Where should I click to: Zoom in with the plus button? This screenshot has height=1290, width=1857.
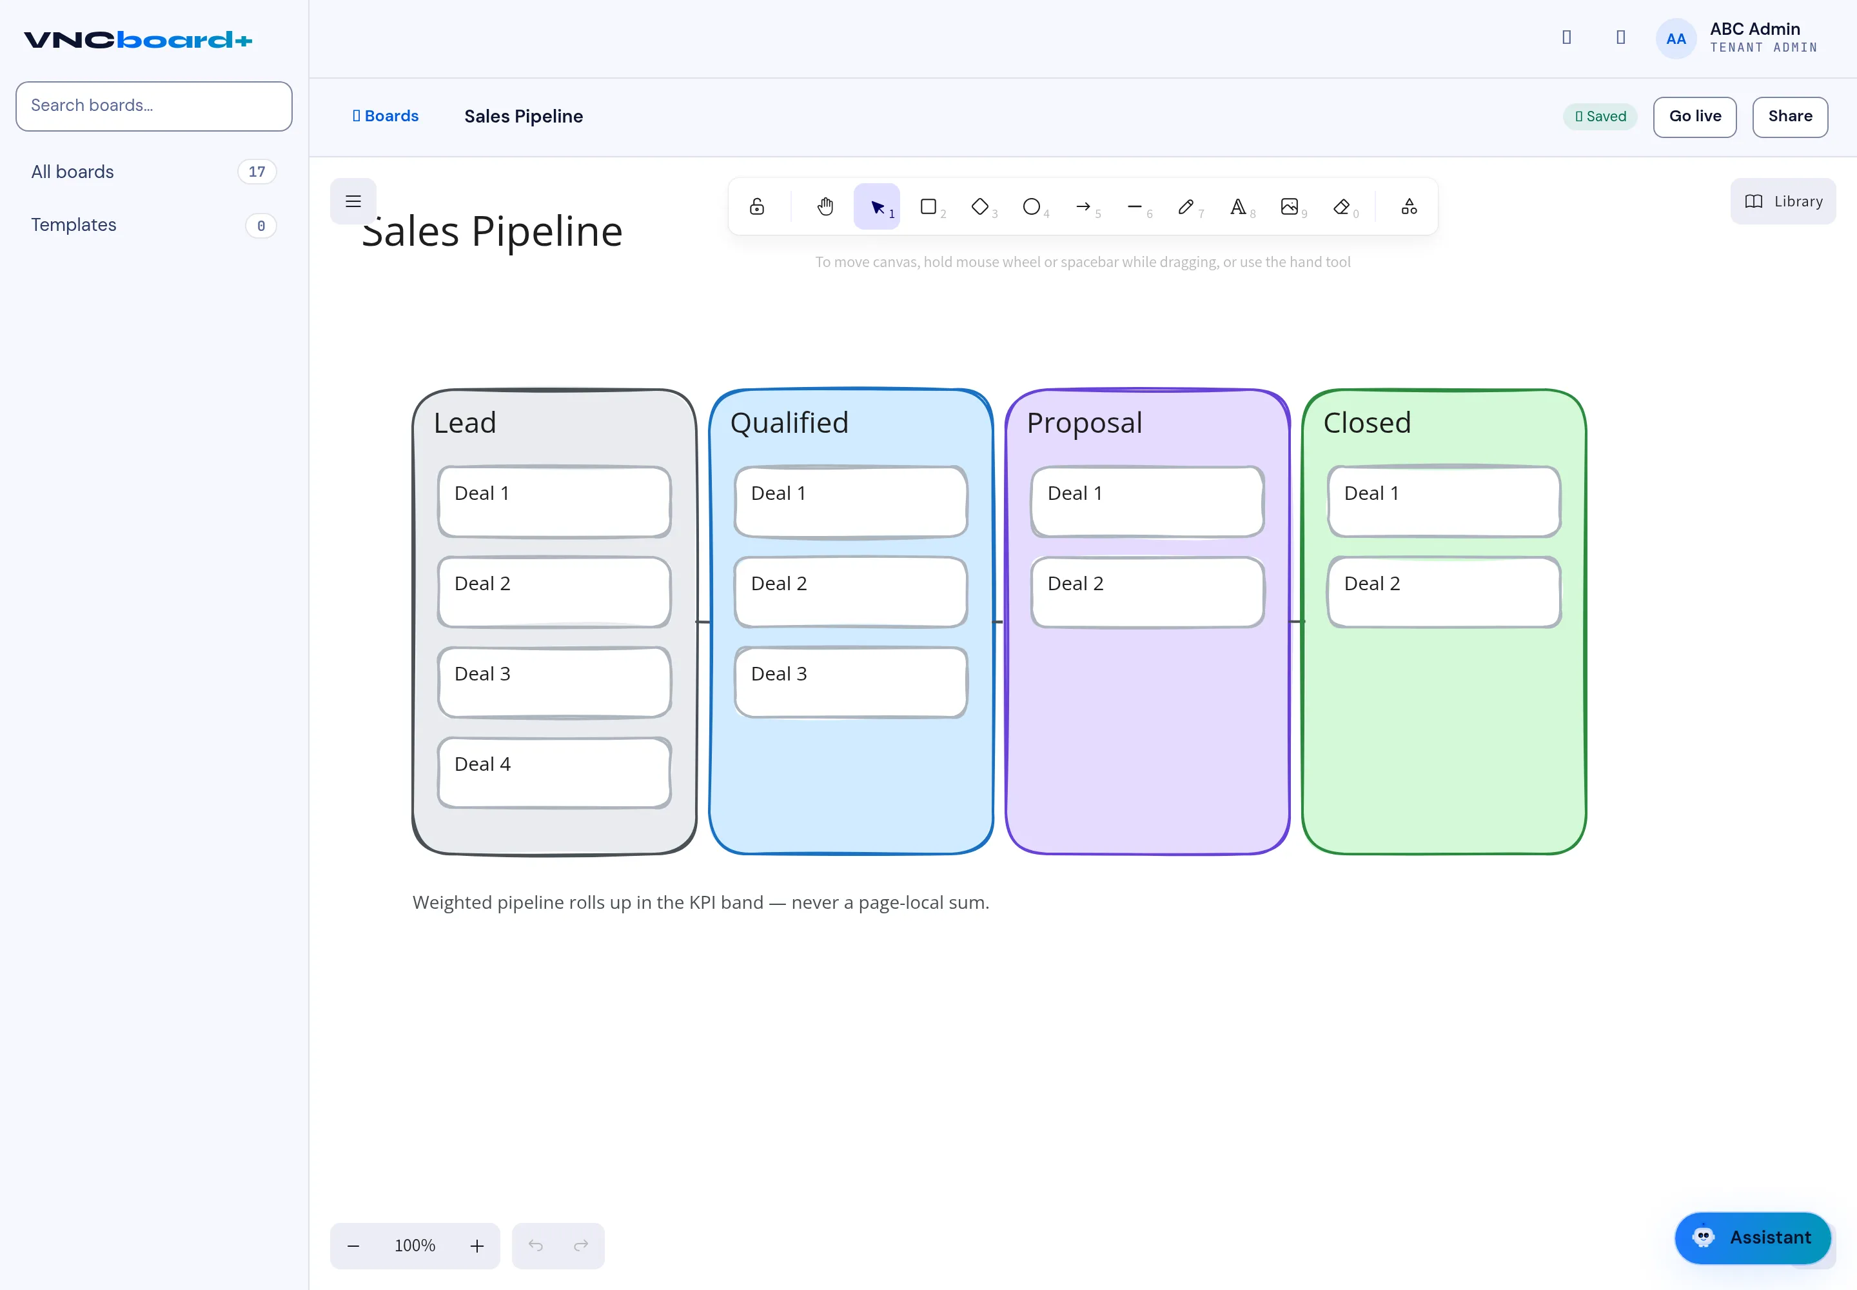click(477, 1245)
